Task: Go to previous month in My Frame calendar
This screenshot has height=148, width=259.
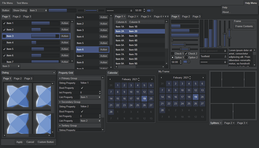Action: coord(161,78)
